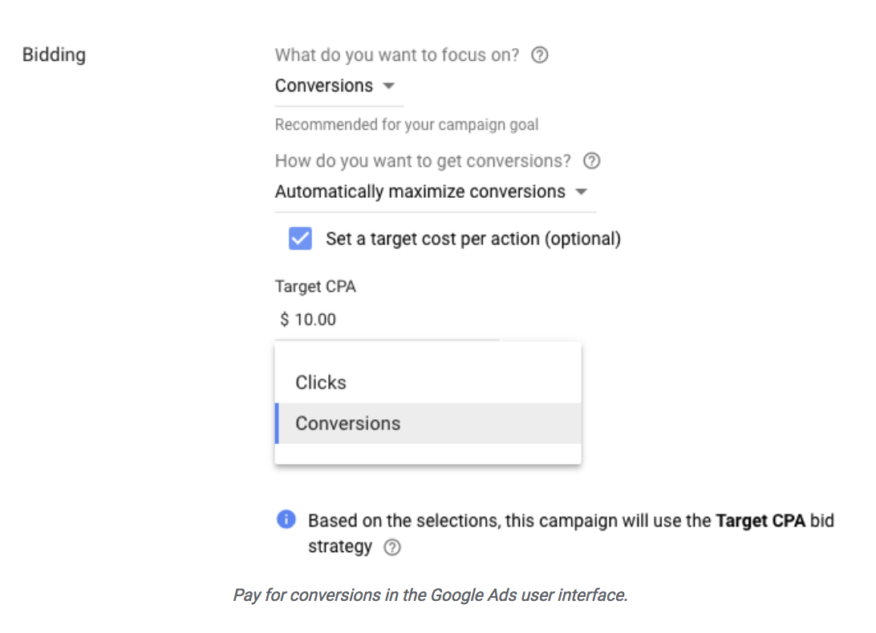
Task: Click the blue info icon
Action: pyautogui.click(x=286, y=520)
